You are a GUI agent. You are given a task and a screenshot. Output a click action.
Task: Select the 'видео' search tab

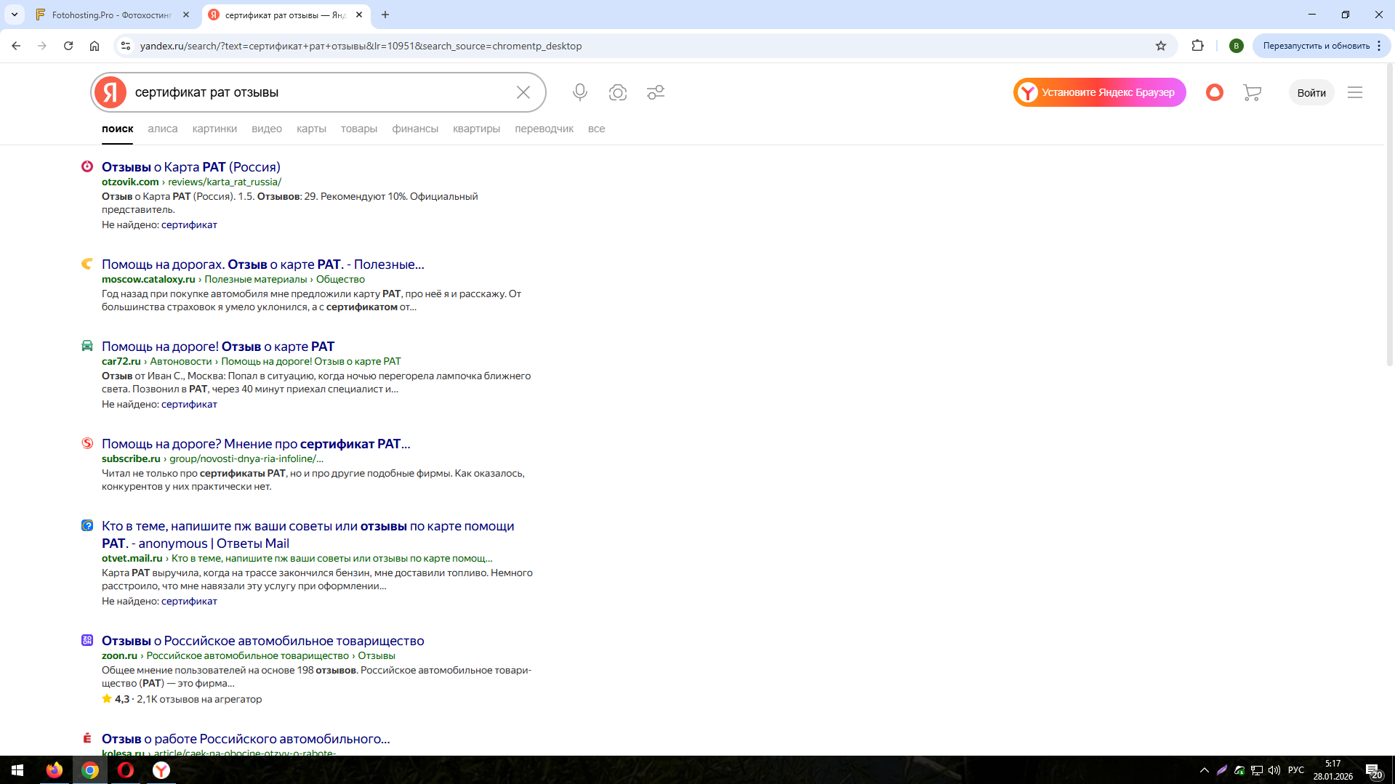coord(267,129)
